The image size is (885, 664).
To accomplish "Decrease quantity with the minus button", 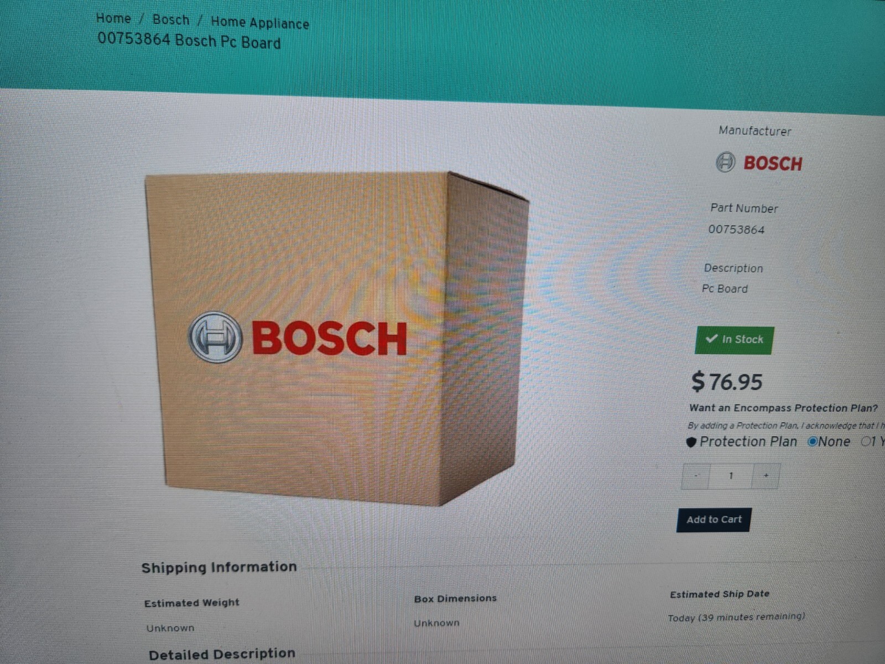I will pyautogui.click(x=696, y=475).
